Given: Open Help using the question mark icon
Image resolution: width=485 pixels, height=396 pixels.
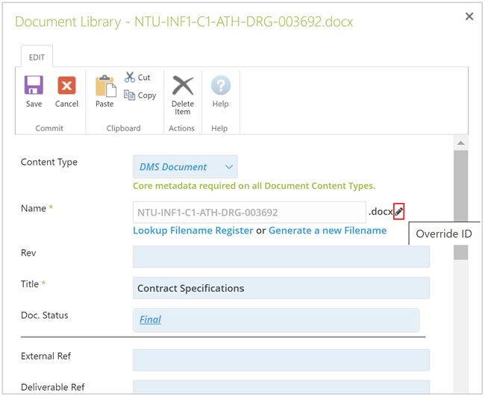Looking at the screenshot, I should coord(221,85).
